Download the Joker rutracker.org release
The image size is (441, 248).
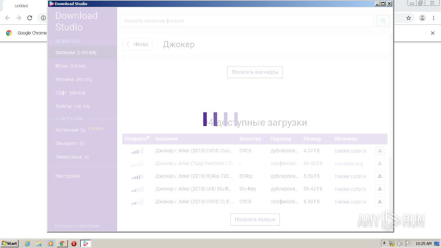coord(380,164)
